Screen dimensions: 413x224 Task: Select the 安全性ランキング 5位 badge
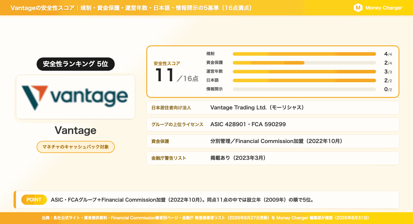point(76,64)
